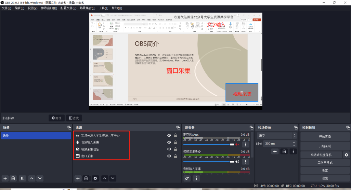Open 视频采集设备 mixer channel options menu
Image resolution: width=351 pixels, height=190 pixels.
point(246,162)
